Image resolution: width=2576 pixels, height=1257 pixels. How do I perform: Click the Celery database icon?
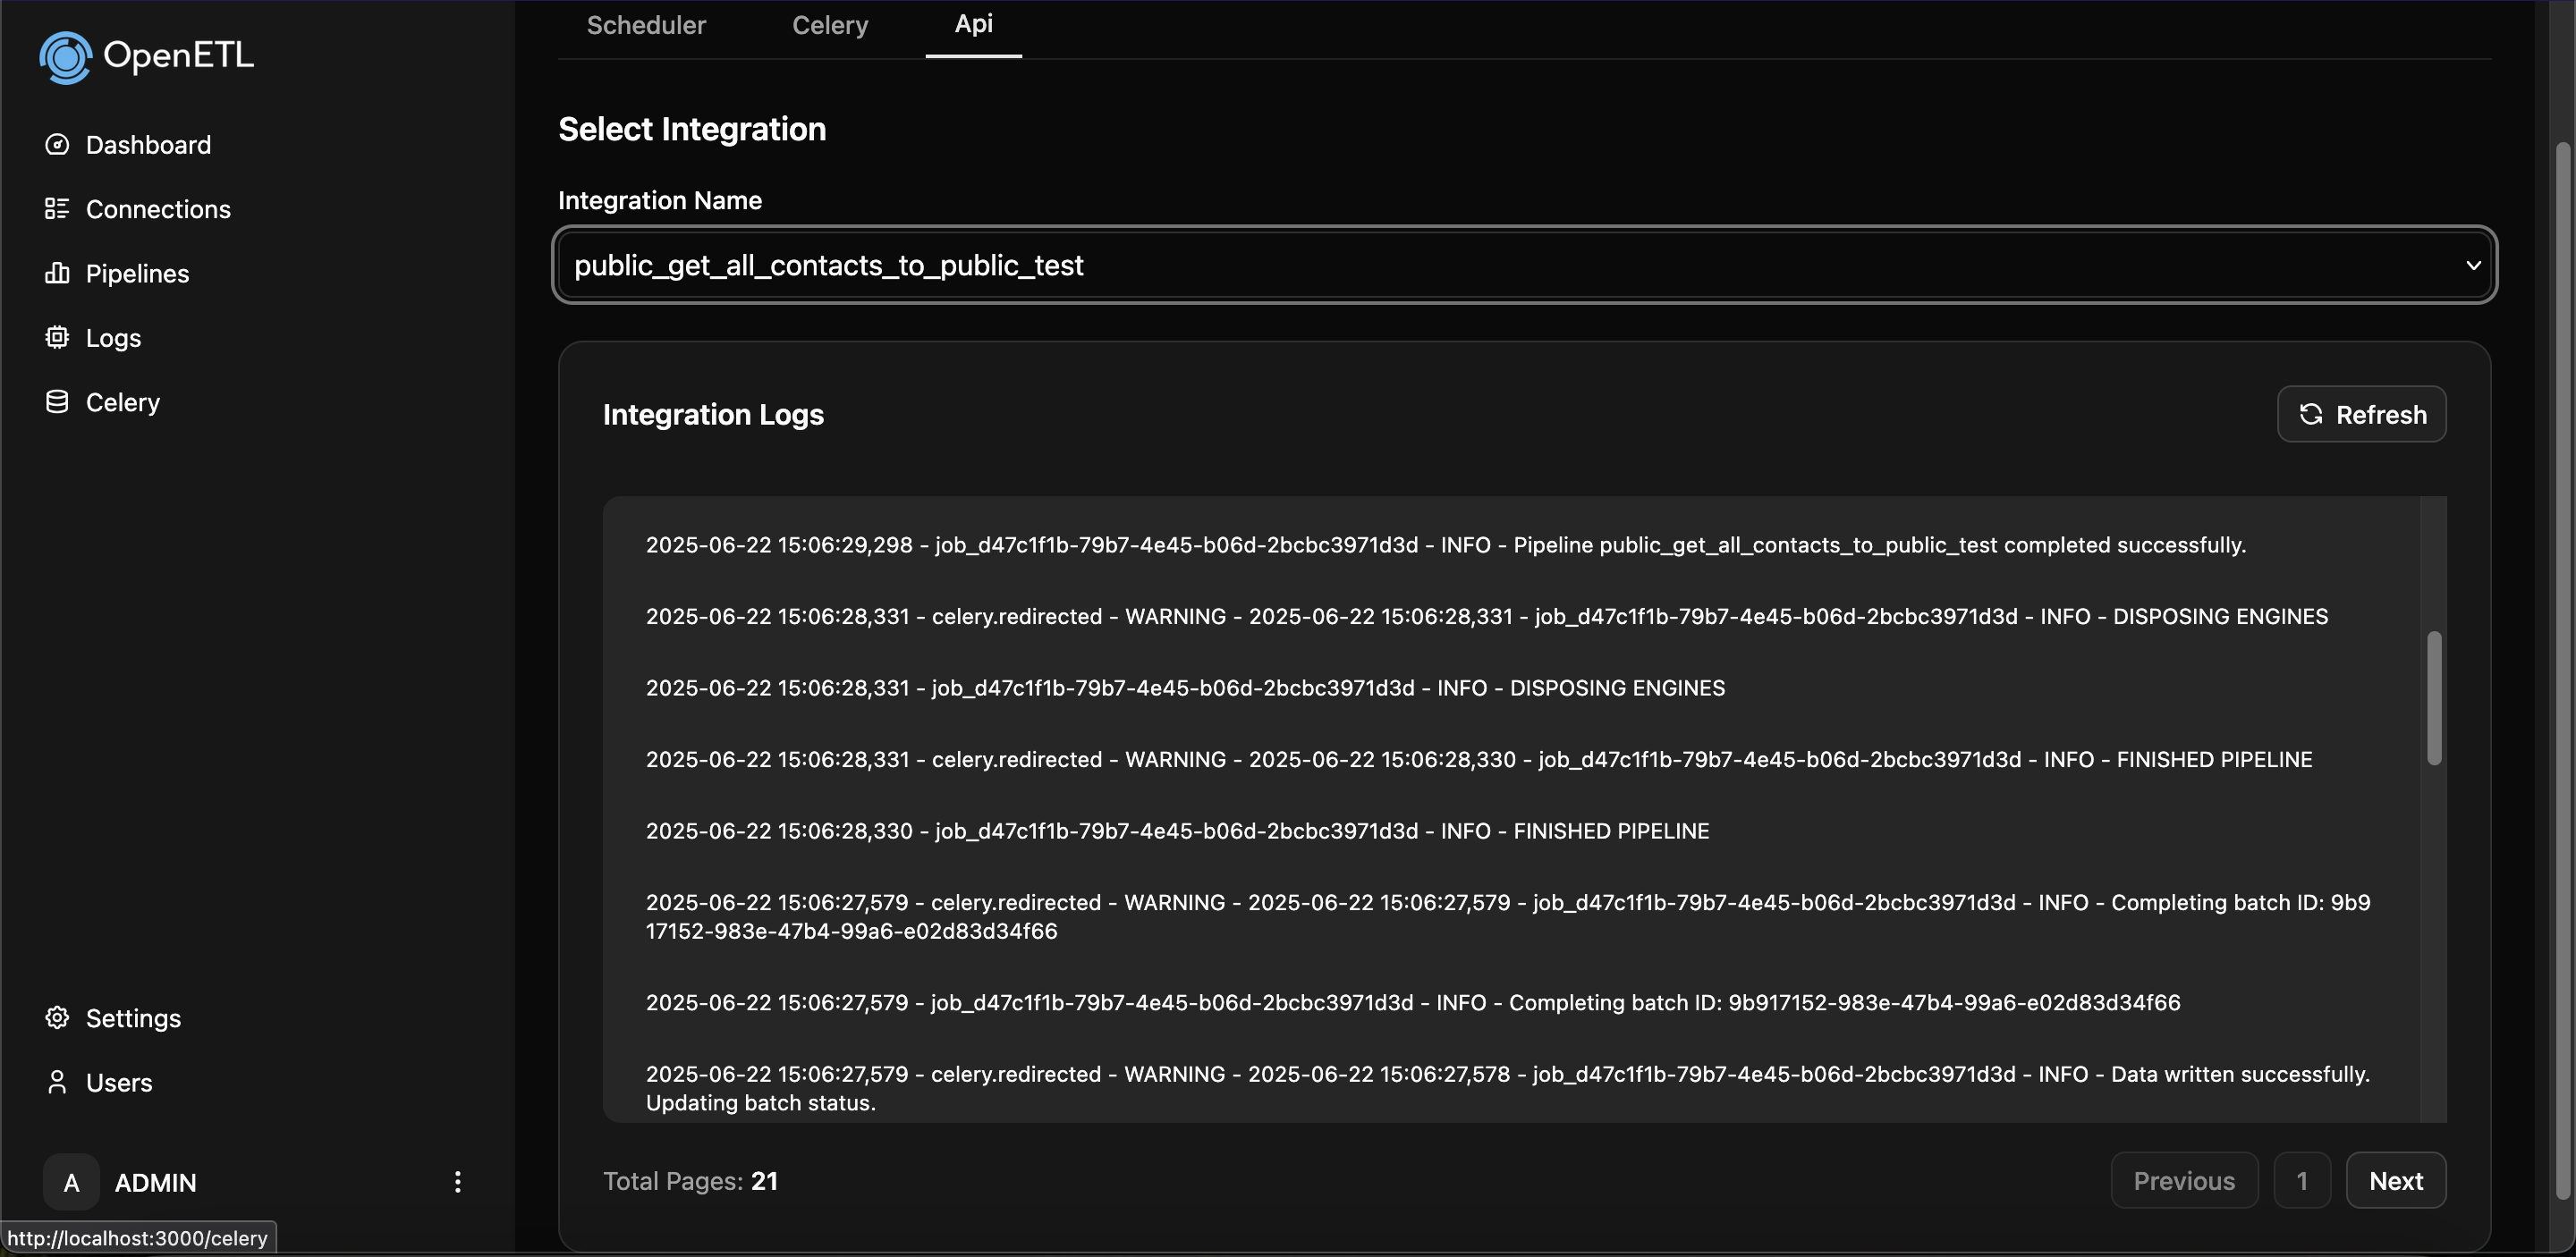[x=57, y=401]
